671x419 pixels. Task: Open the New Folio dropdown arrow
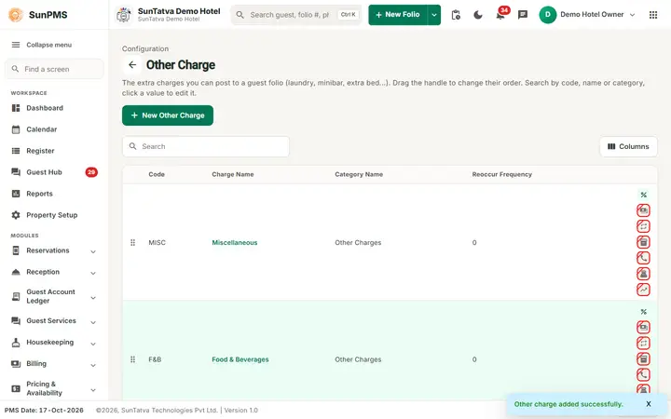pos(434,15)
